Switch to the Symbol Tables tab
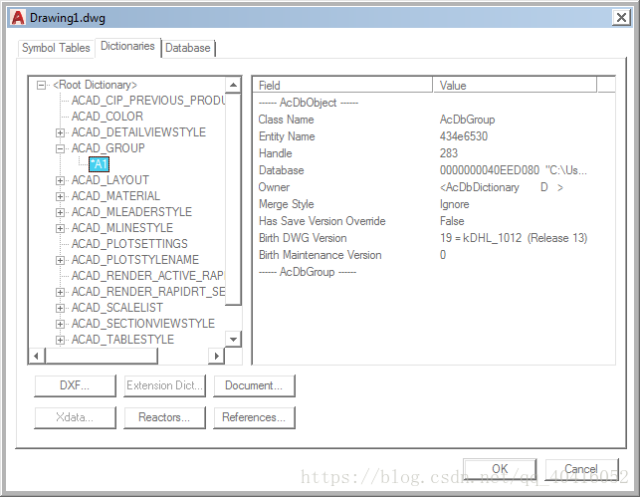The height and width of the screenshot is (497, 640). [56, 48]
